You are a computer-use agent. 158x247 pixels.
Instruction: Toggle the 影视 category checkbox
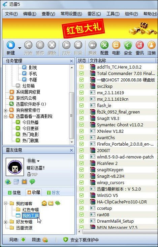click(x=24, y=68)
